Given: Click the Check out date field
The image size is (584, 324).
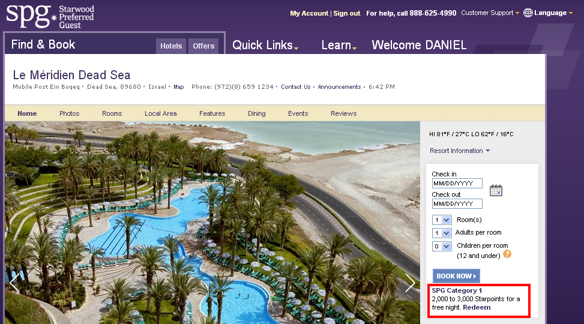Looking at the screenshot, I should pyautogui.click(x=457, y=204).
